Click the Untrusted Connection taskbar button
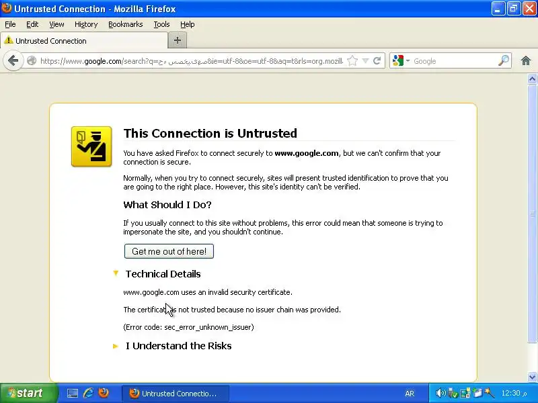This screenshot has height=403, width=538. click(x=176, y=394)
